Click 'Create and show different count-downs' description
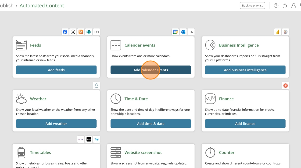Screen dimensions: 301x168 pyautogui.click(x=243, y=163)
